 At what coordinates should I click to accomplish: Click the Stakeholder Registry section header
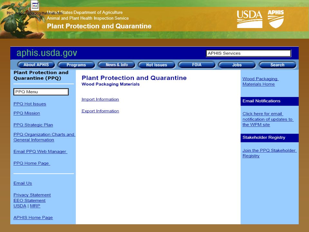pyautogui.click(x=269, y=138)
